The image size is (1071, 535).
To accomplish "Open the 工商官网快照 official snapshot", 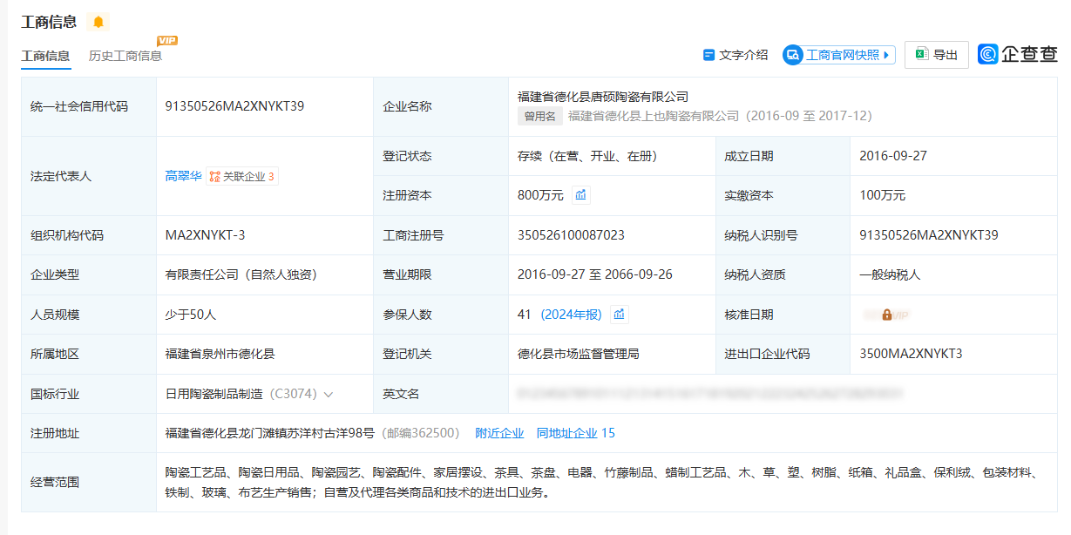I will click(x=839, y=55).
